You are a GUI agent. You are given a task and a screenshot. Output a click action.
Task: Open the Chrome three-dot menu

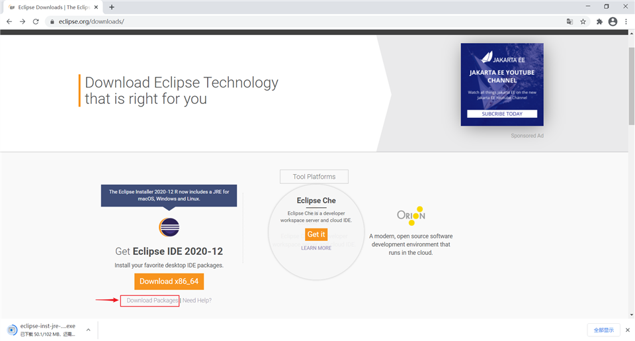(626, 21)
